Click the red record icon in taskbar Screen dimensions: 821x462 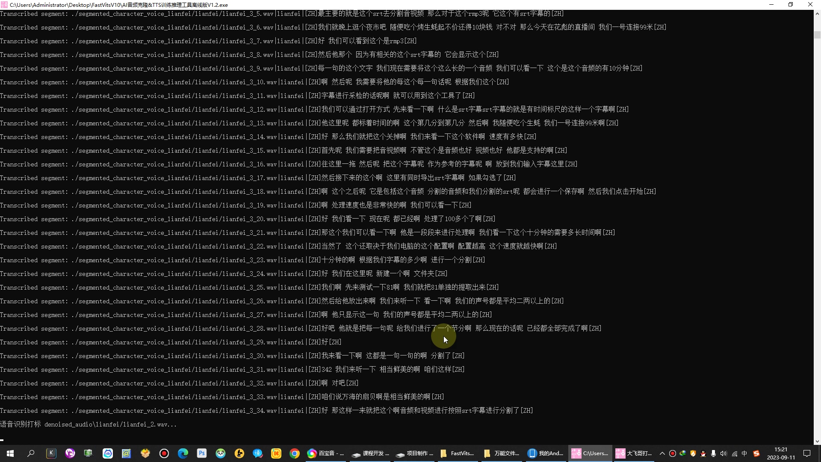point(164,453)
